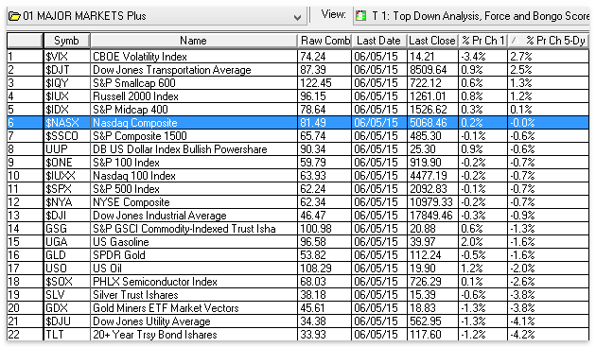Click the folder icon beside 01 MAJOR MARKETS
Viewport: 596px width, 347px height.
(14, 16)
